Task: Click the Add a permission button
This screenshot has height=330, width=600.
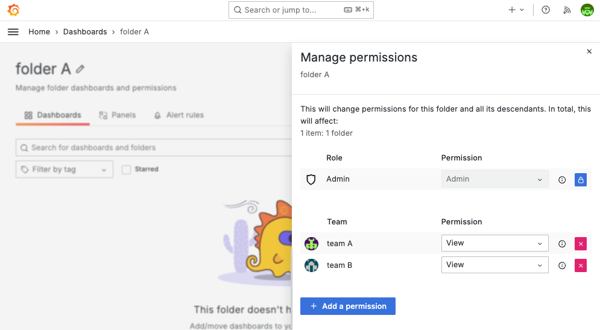Action: [348, 306]
